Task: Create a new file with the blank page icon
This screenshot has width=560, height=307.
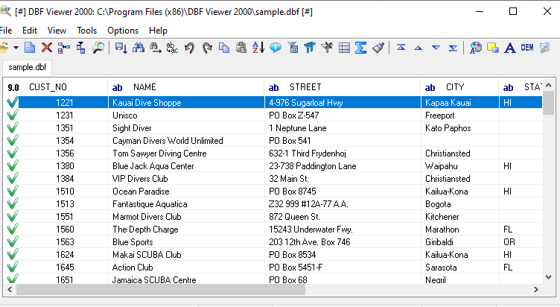Action: (30, 48)
